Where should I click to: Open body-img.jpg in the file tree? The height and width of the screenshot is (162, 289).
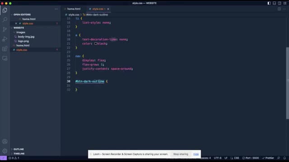[x=26, y=37]
